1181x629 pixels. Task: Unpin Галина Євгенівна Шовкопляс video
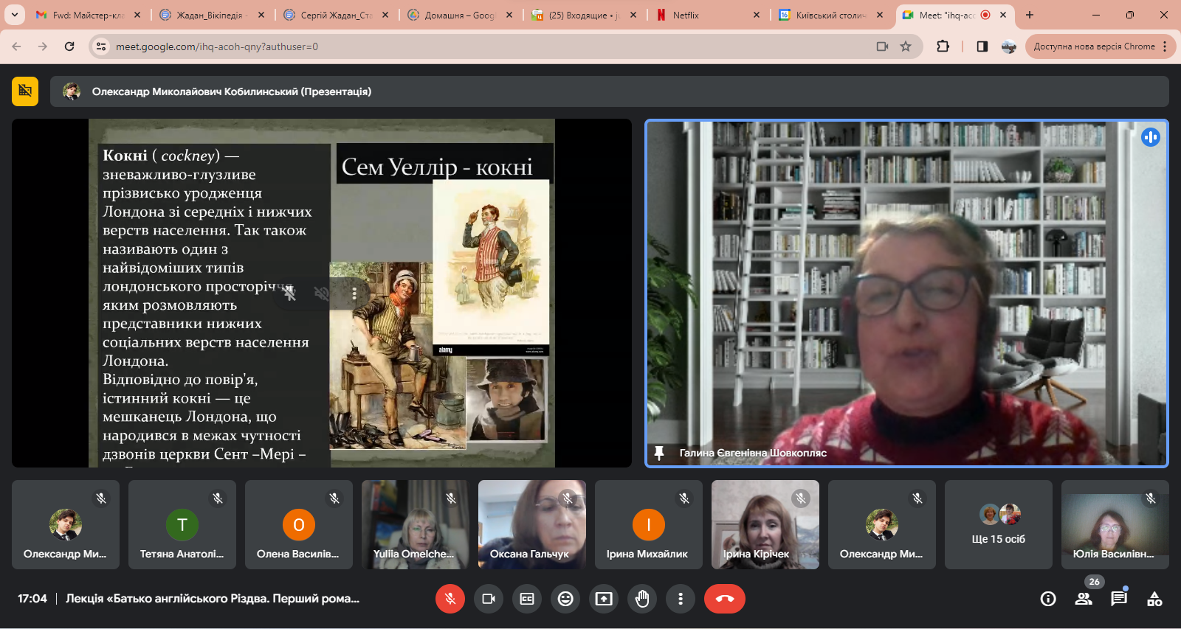click(x=659, y=453)
